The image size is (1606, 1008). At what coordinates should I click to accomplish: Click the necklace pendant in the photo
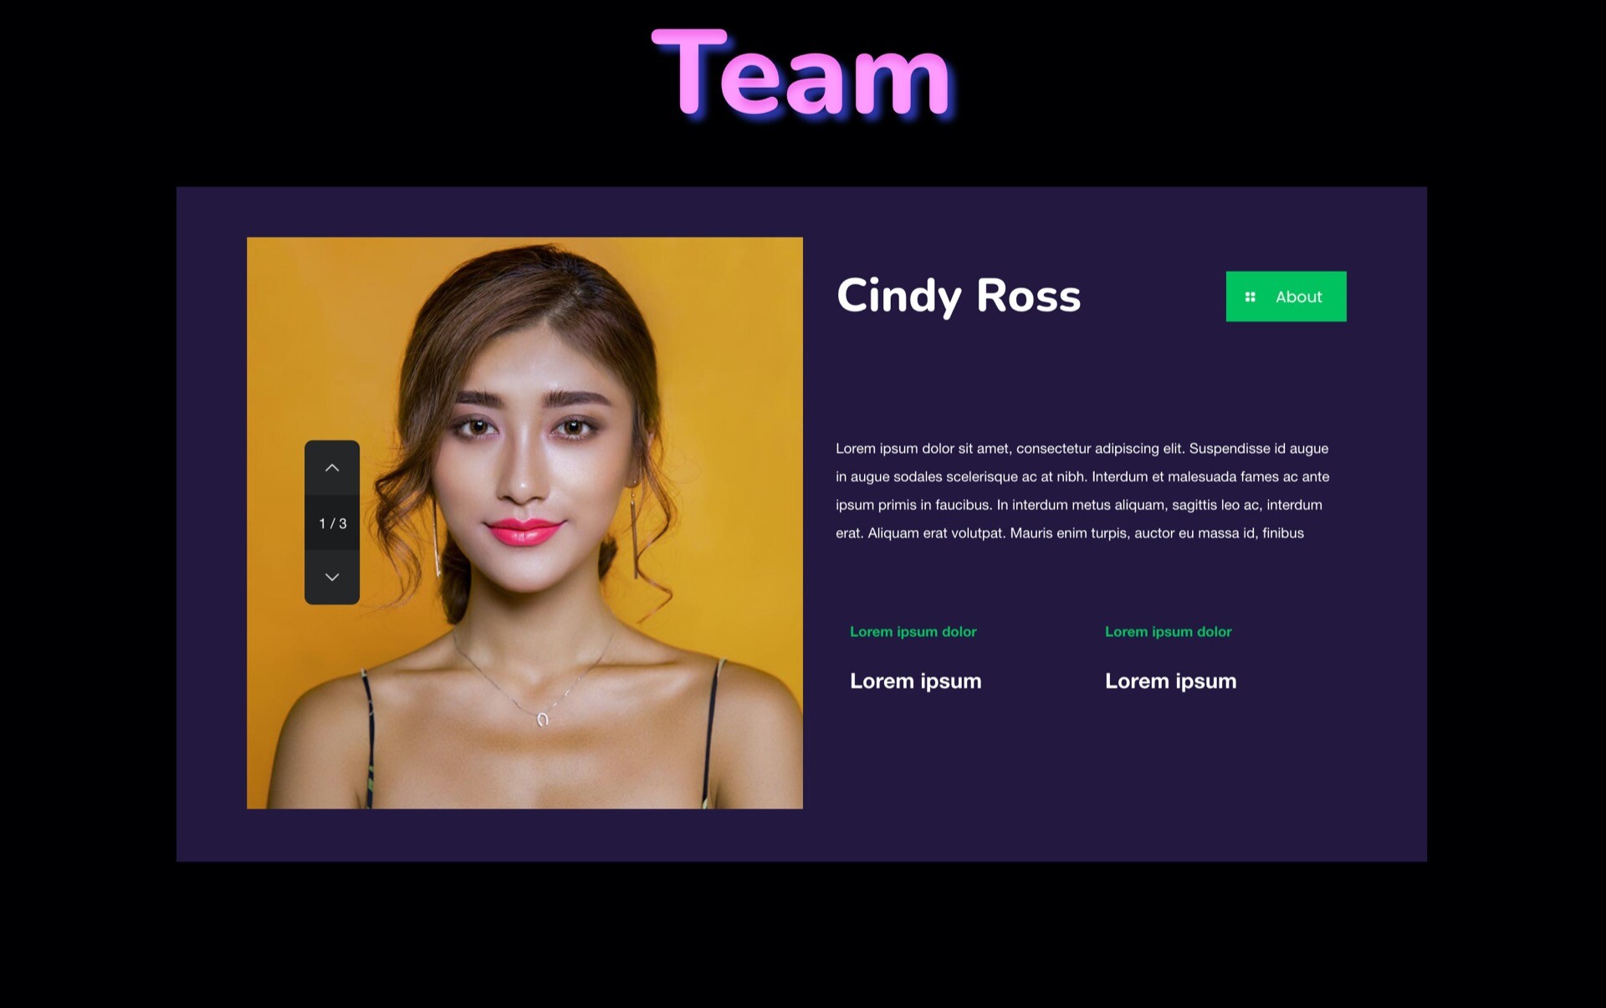tap(542, 719)
